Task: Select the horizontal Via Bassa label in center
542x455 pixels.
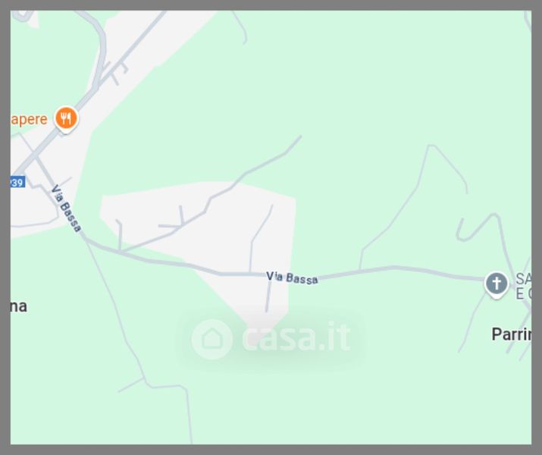Action: [292, 278]
